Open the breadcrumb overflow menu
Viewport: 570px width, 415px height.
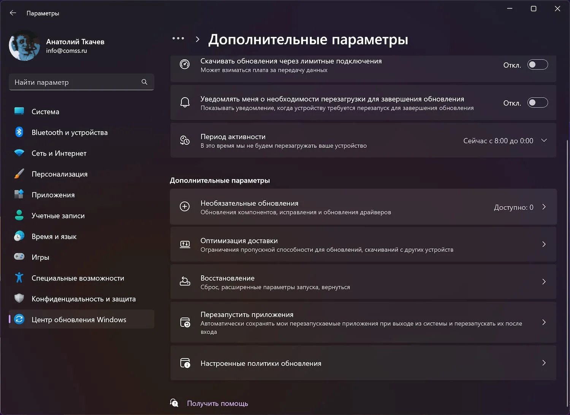178,38
